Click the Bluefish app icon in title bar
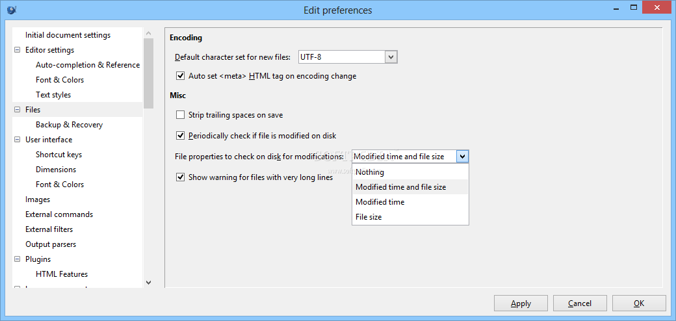This screenshot has height=321, width=676. (x=12, y=8)
